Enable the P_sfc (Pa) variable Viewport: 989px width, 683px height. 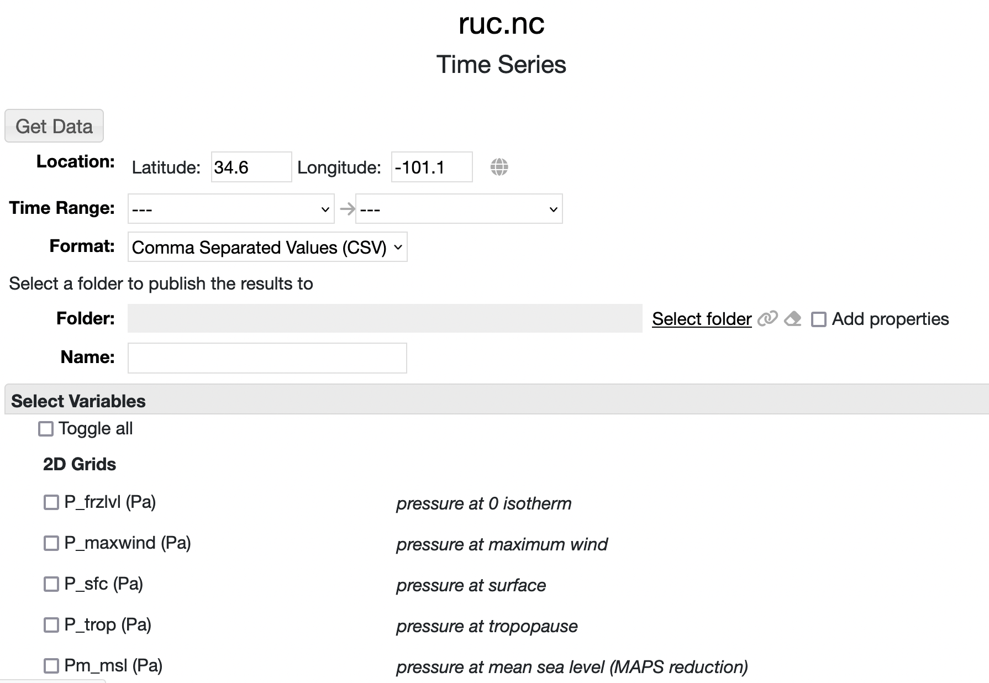click(51, 584)
